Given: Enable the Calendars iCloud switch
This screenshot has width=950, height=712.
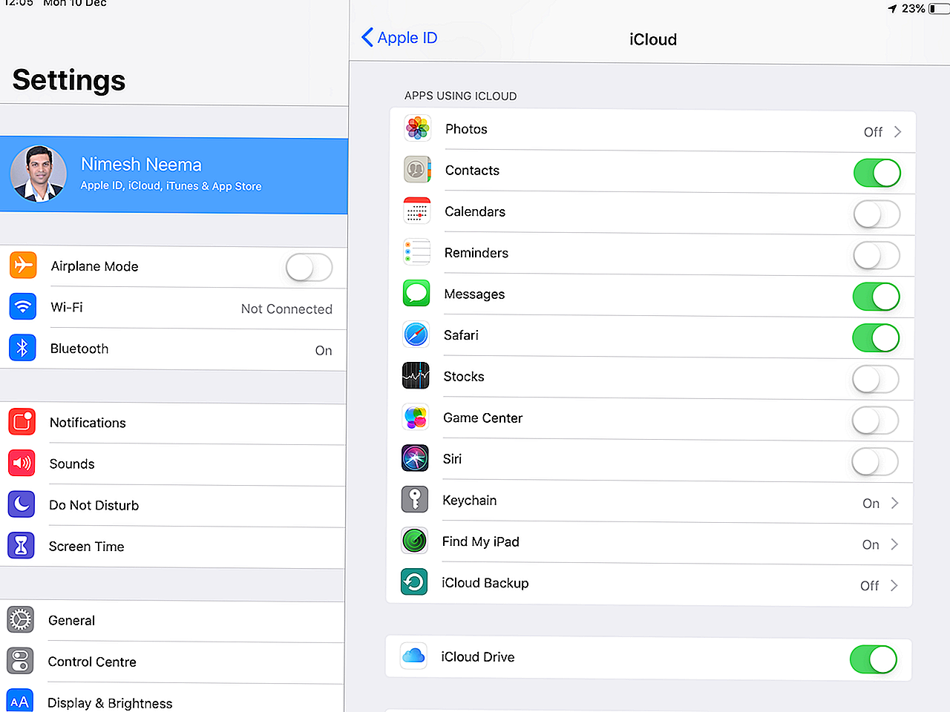Looking at the screenshot, I should pyautogui.click(x=877, y=214).
